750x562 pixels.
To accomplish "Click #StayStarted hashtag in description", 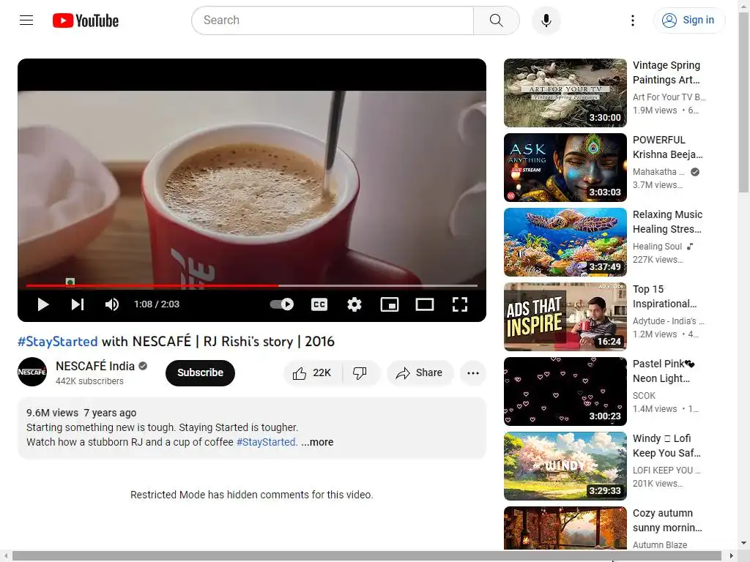I will coord(267,442).
